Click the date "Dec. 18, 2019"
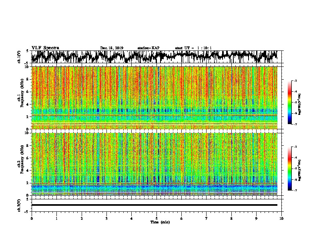 (112, 48)
